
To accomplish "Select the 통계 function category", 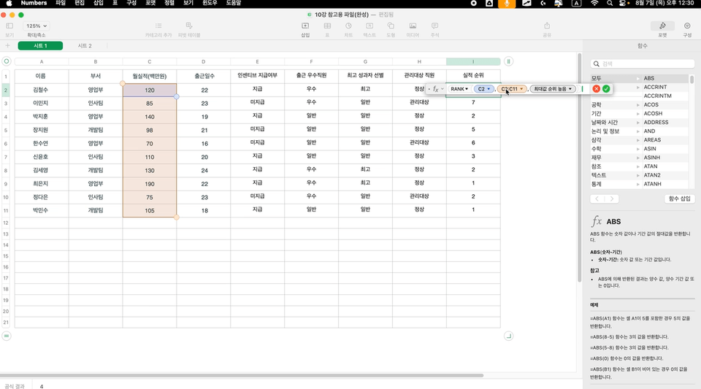I will point(616,184).
